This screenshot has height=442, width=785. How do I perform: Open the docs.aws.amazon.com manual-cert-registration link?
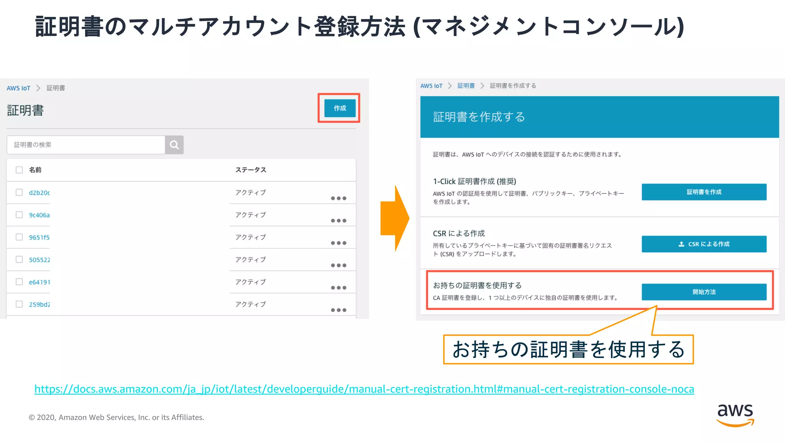coord(364,389)
